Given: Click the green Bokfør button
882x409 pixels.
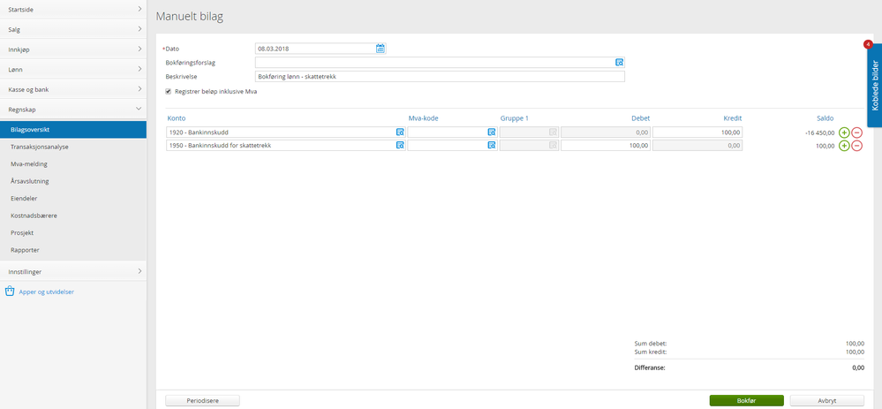Looking at the screenshot, I should coord(746,400).
